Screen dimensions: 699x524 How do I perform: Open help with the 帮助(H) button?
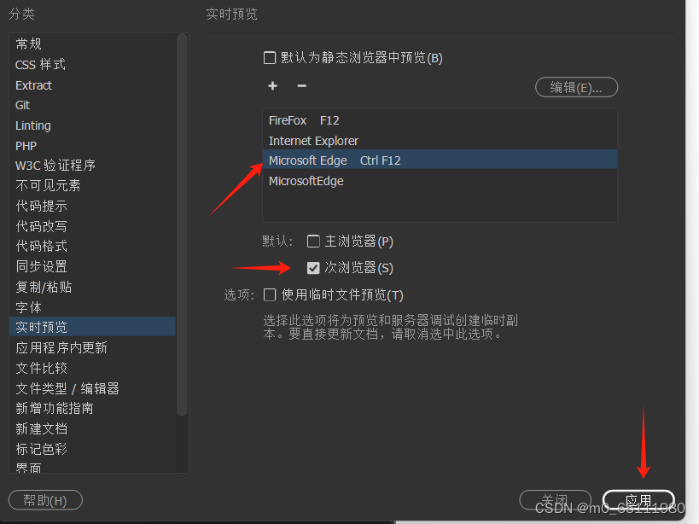pyautogui.click(x=45, y=500)
